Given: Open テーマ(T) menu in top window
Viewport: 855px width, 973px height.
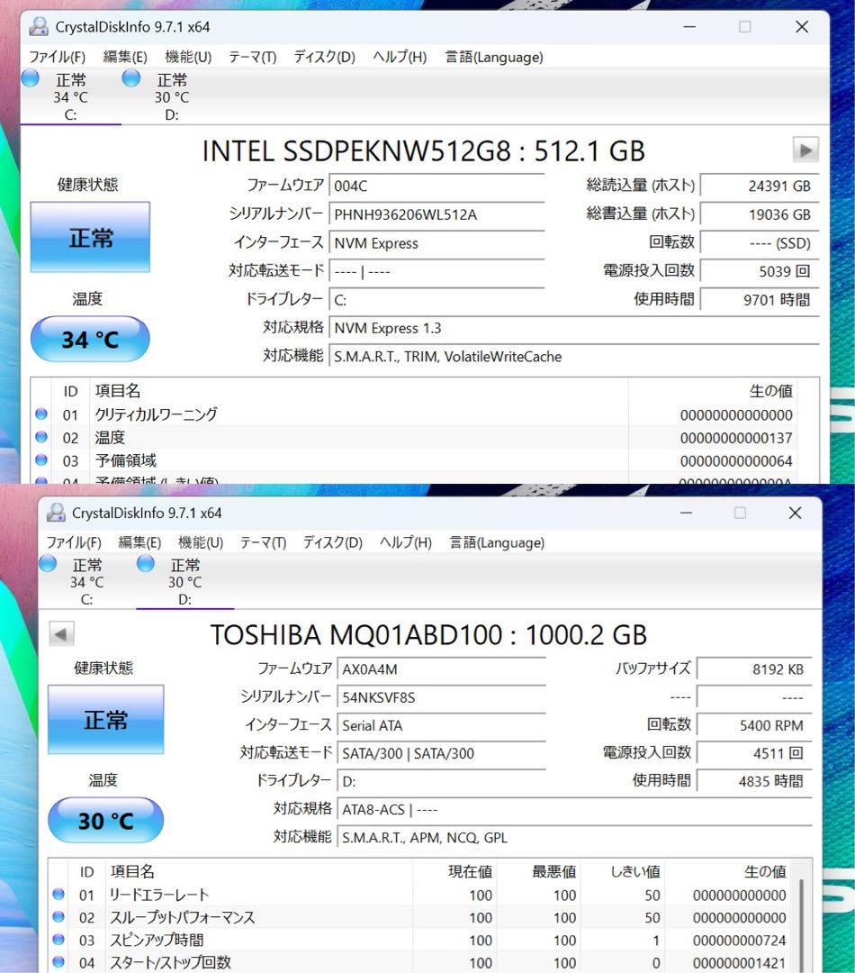Looking at the screenshot, I should tap(252, 57).
